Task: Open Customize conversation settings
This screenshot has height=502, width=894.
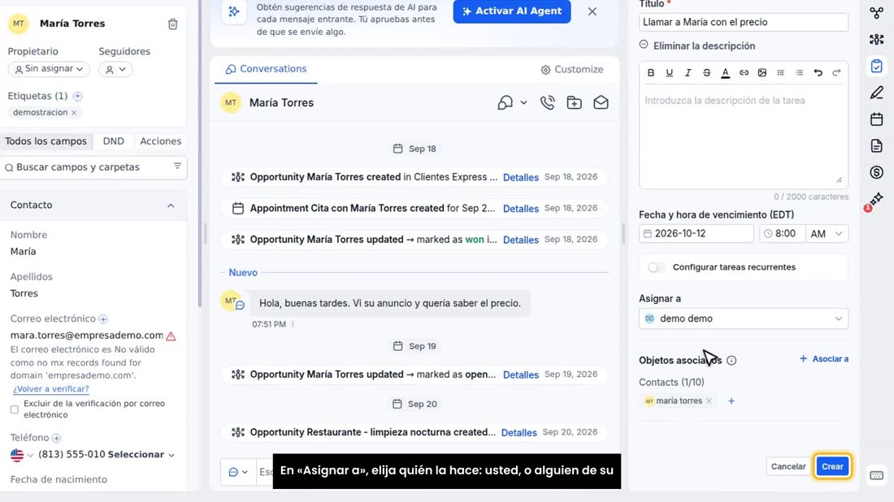Action: 572,70
